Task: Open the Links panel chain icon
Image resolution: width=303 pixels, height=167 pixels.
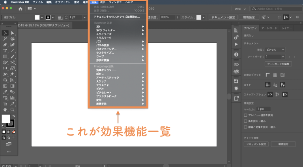Action: tap(236, 64)
